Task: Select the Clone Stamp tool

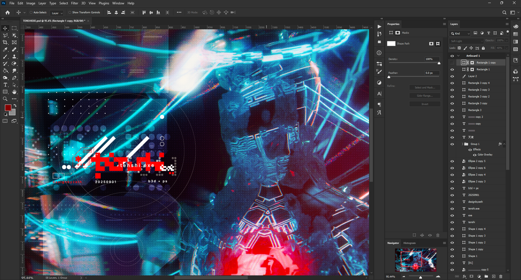Action: coord(14,57)
